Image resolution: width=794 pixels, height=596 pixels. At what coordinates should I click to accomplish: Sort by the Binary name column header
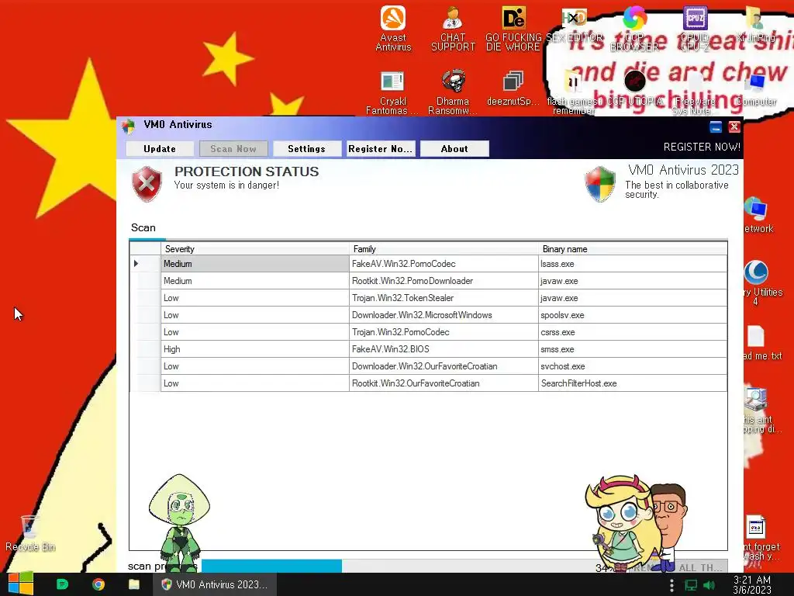point(633,249)
